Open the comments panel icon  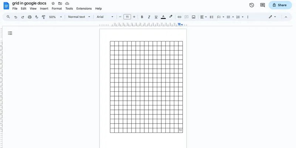[x=262, y=5]
